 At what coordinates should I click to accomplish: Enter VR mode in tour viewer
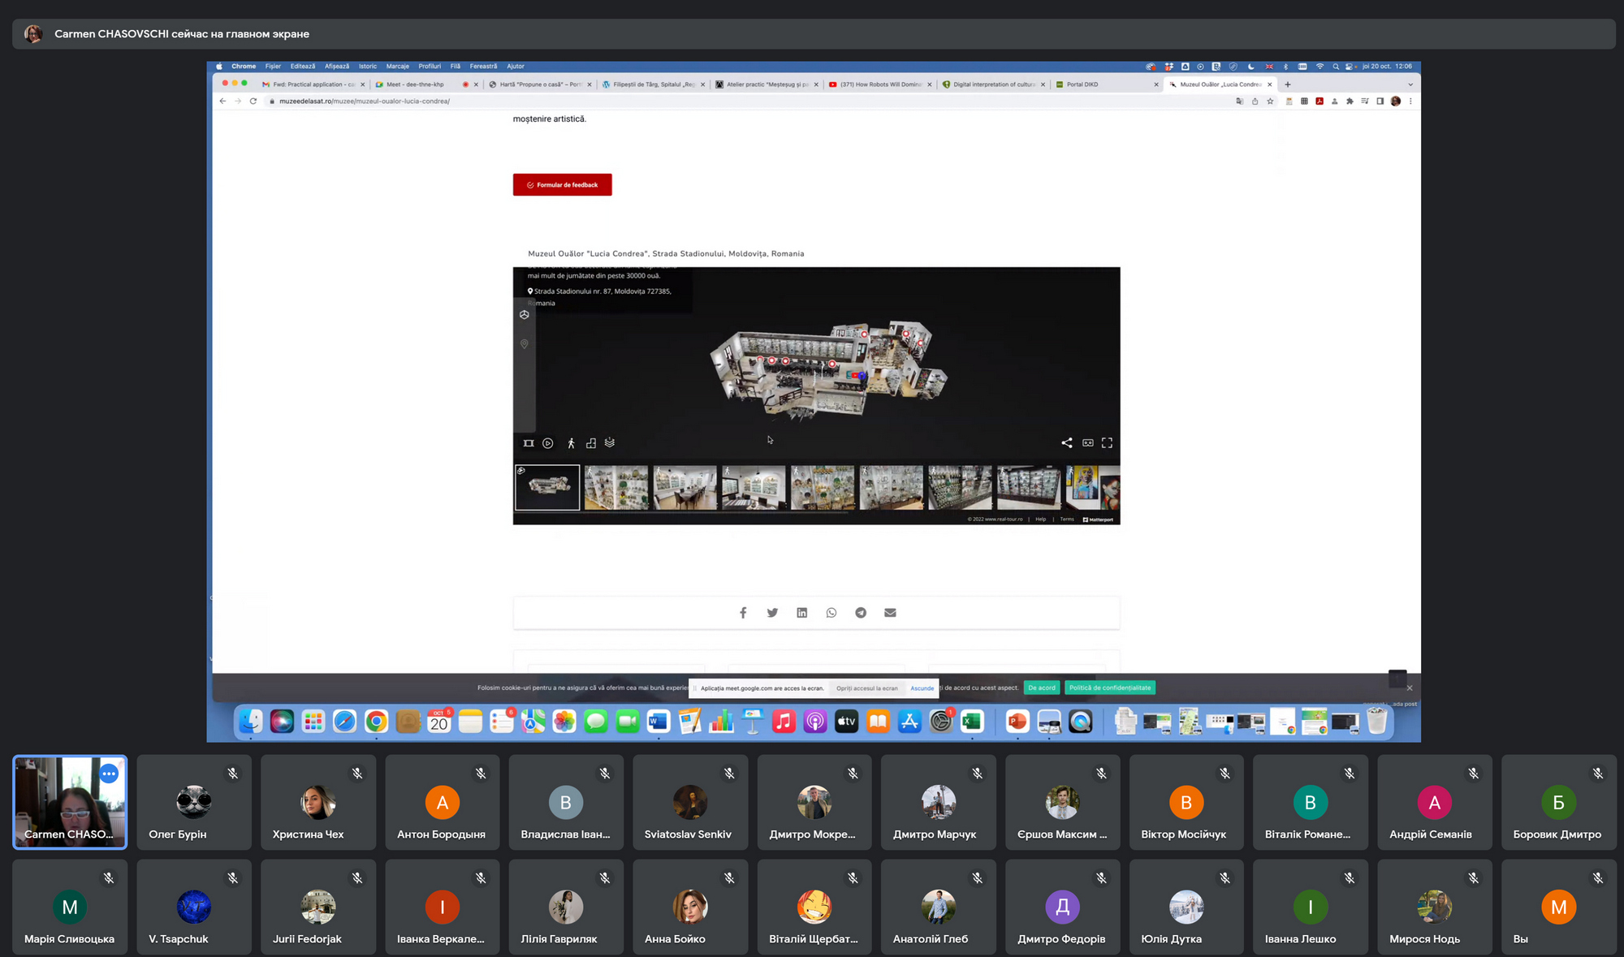pyautogui.click(x=1087, y=443)
